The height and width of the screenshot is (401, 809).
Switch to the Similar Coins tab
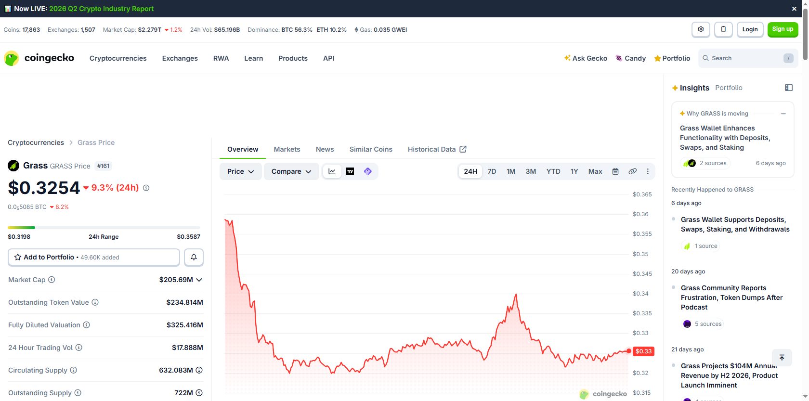coord(371,149)
